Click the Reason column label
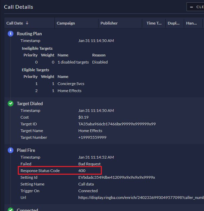 (99, 55)
